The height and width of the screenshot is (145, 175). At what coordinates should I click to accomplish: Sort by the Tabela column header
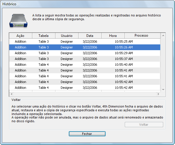[44, 36]
